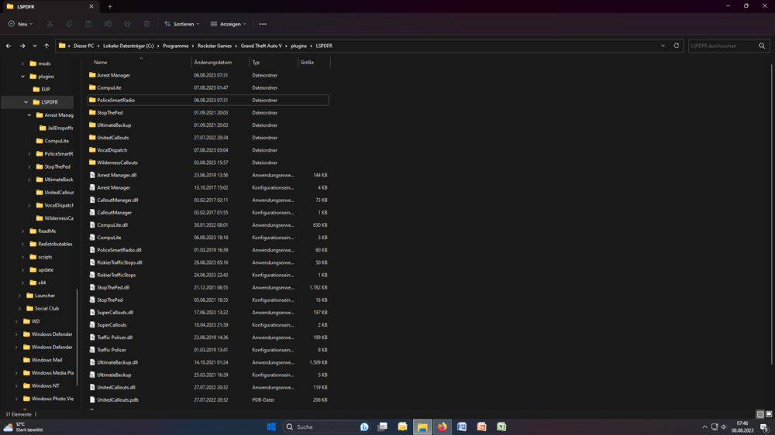Select JailDropoffs in navigation tree
Viewport: 775px width, 435px height.
tap(57, 128)
